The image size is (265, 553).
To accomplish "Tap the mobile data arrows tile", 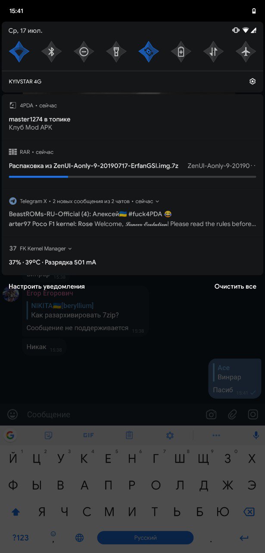I will point(213,52).
